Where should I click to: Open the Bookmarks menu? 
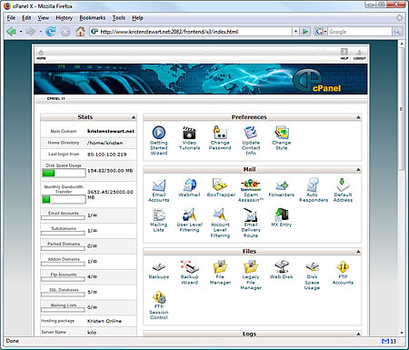pyautogui.click(x=93, y=18)
